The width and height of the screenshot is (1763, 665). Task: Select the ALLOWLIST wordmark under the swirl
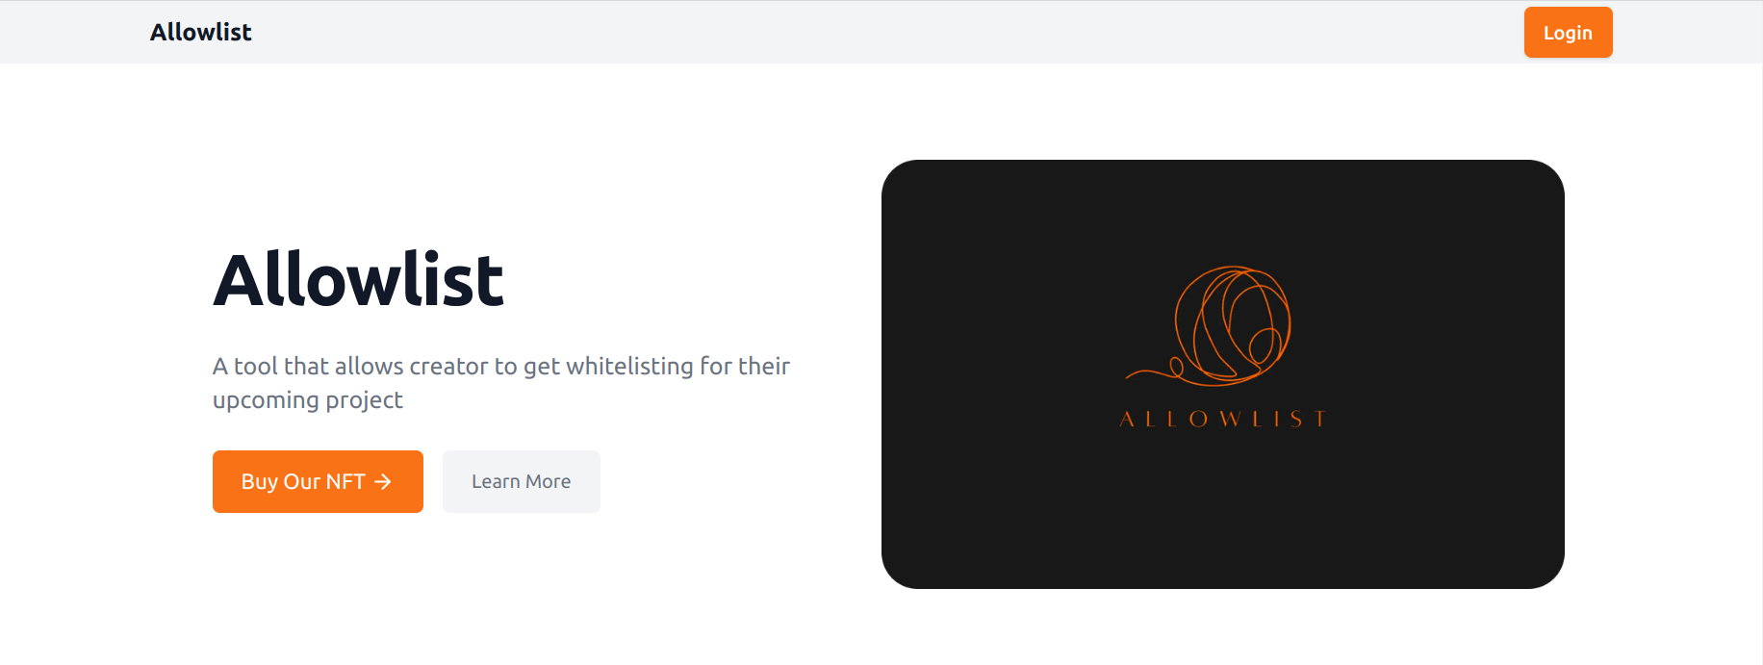click(x=1222, y=419)
